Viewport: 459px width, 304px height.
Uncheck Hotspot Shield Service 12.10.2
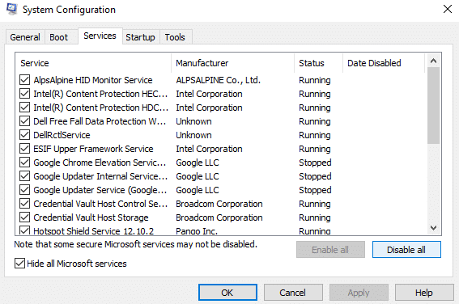(x=24, y=230)
